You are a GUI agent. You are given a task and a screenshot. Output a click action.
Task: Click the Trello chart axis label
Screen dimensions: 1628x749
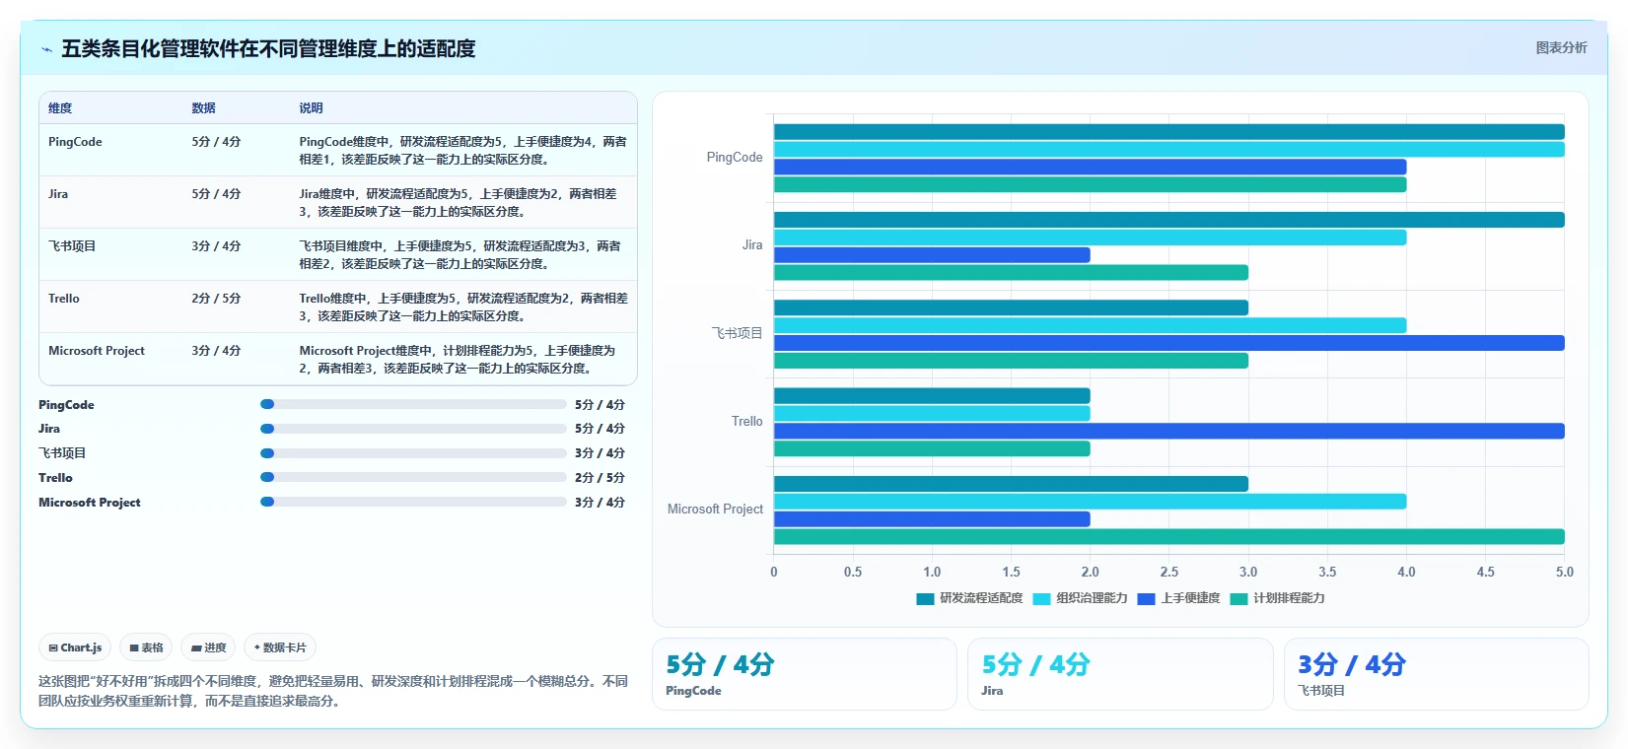746,422
